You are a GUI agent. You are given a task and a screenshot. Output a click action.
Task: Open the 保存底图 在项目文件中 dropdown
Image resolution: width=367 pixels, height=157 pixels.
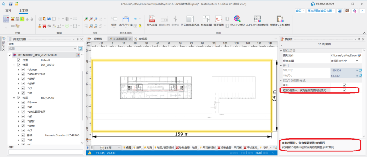click(x=344, y=60)
